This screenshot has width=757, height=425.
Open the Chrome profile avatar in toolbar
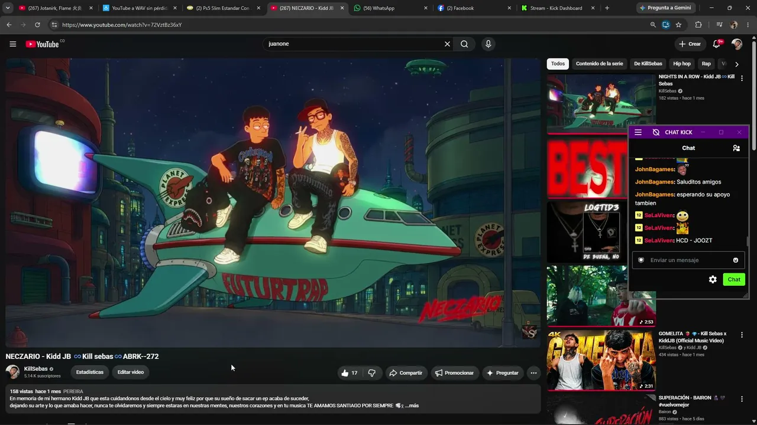click(x=734, y=25)
